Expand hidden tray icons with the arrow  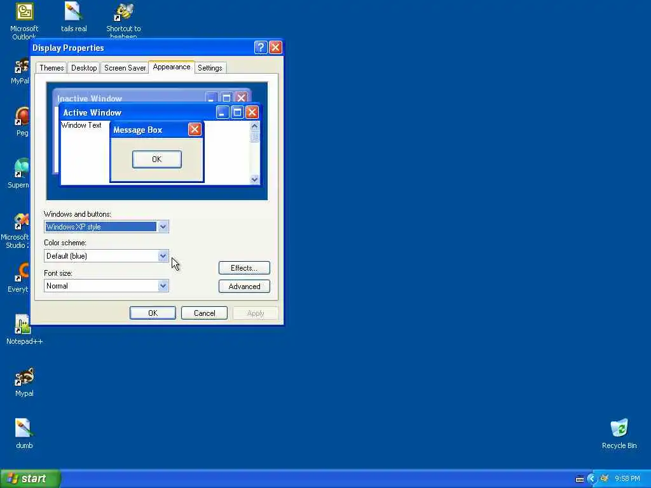592,479
